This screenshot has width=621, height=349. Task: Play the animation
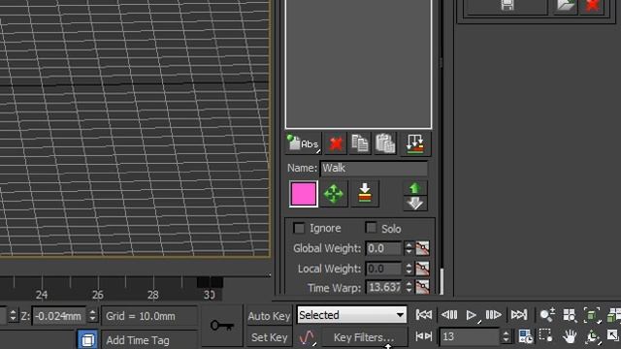pyautogui.click(x=472, y=315)
